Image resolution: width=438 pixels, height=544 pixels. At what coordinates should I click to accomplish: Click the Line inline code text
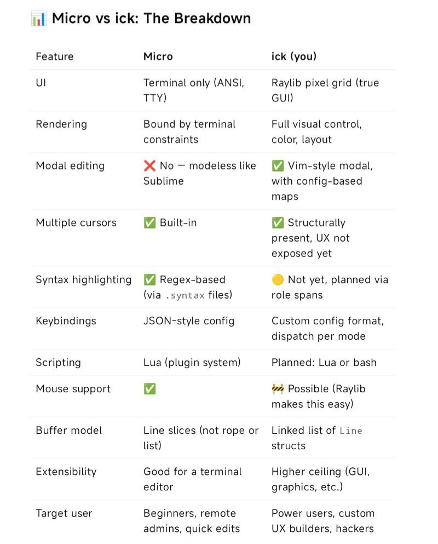(351, 431)
